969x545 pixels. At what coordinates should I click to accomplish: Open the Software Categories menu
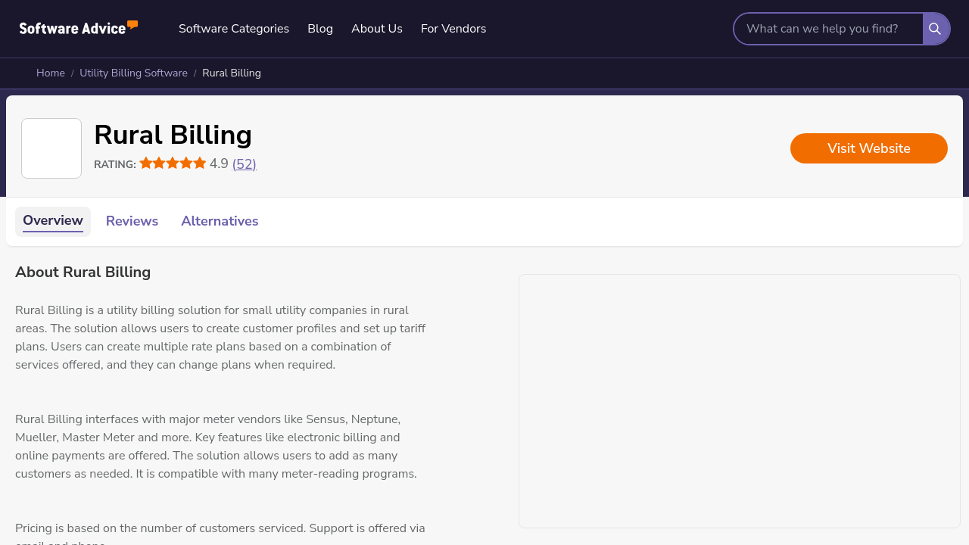click(234, 29)
